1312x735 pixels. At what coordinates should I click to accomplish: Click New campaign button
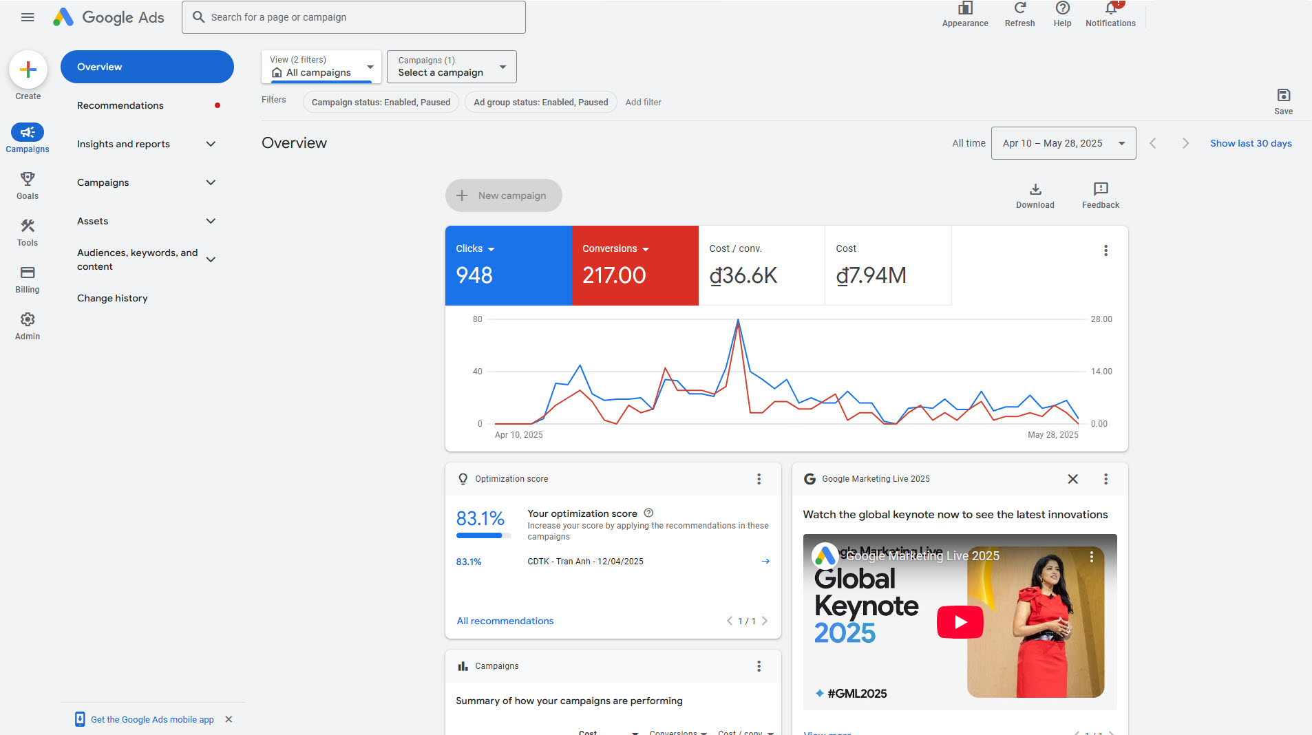(x=503, y=195)
